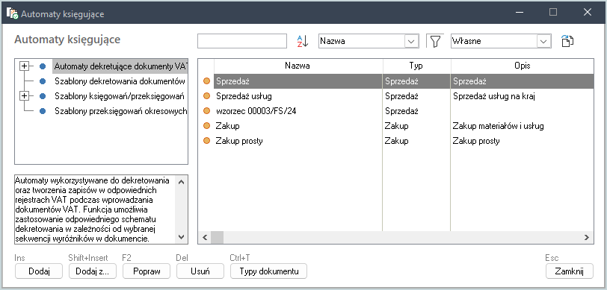Select Szablony dekretowania dokumentów tree item
607x290 pixels.
point(120,81)
